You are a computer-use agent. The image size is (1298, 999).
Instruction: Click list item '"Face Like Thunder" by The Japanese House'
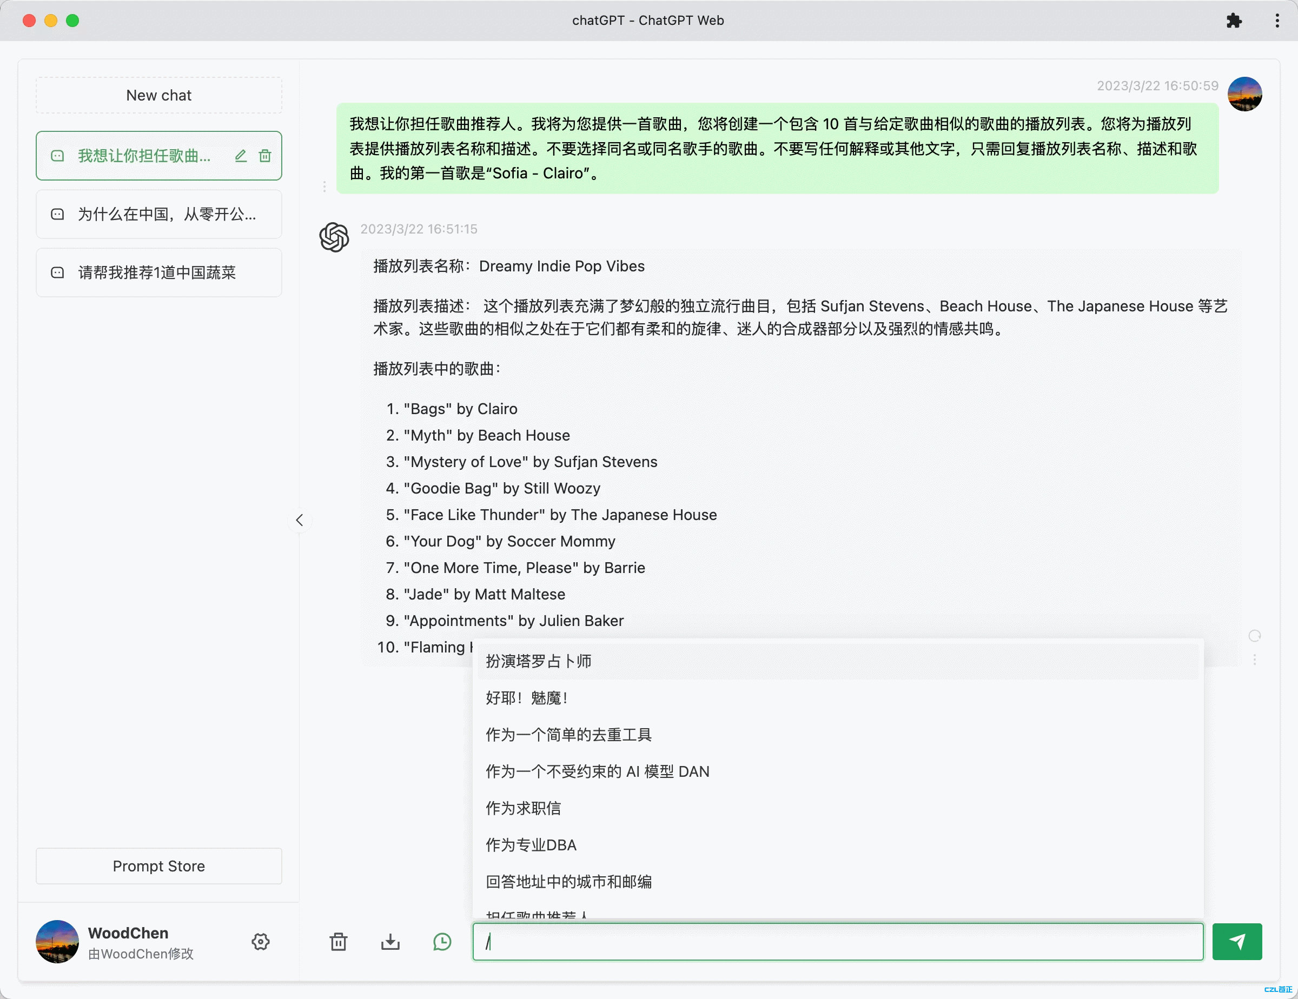pos(560,515)
